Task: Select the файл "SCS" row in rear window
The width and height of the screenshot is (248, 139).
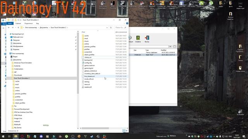Action: point(153,55)
